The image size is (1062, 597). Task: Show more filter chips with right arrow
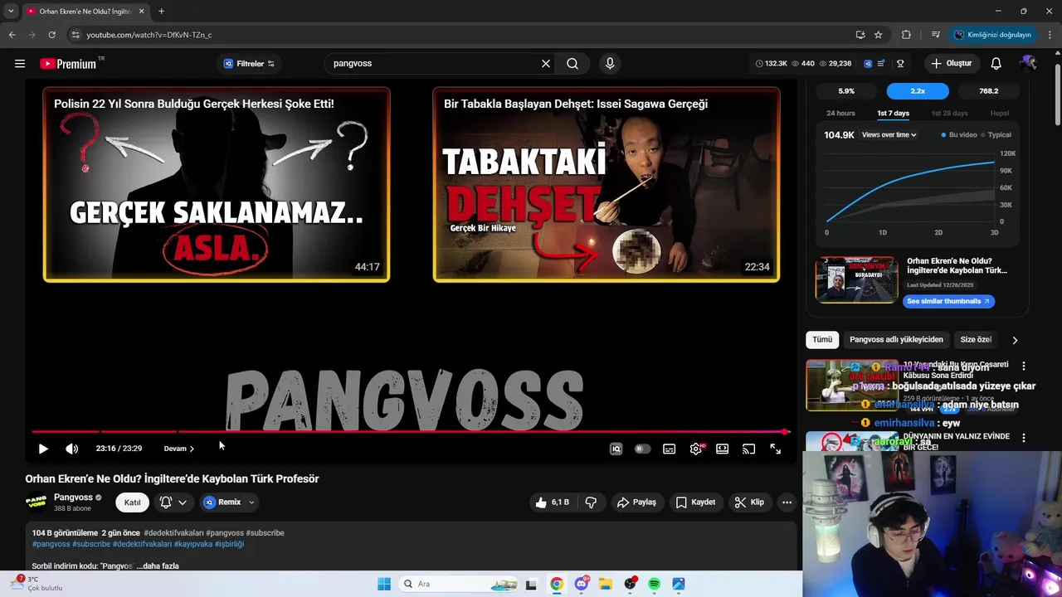point(1014,340)
